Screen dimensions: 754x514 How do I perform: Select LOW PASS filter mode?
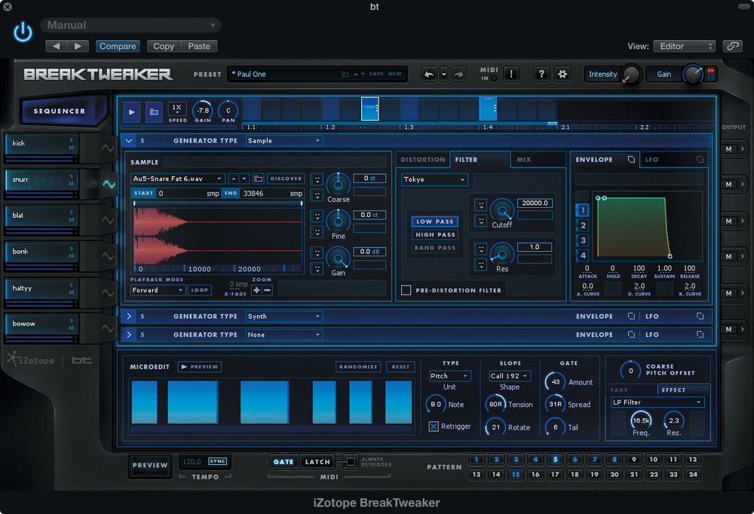[435, 221]
